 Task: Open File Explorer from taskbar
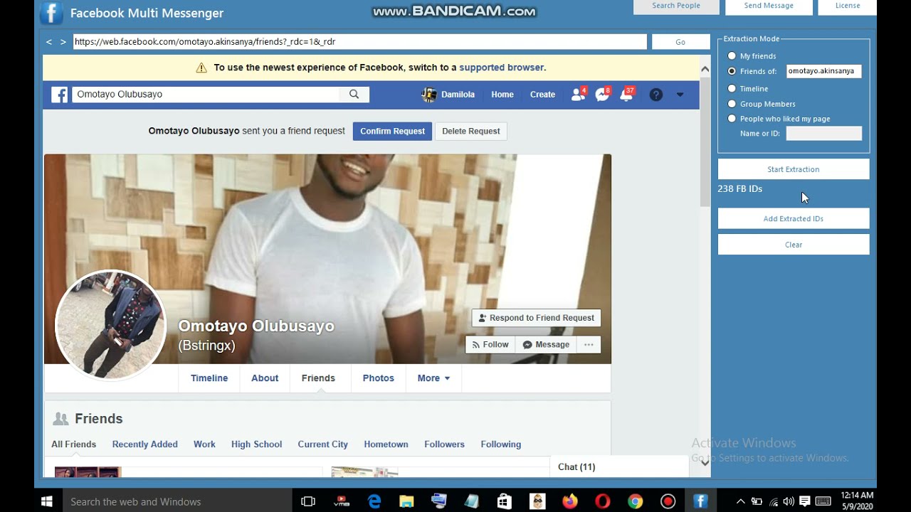406,501
